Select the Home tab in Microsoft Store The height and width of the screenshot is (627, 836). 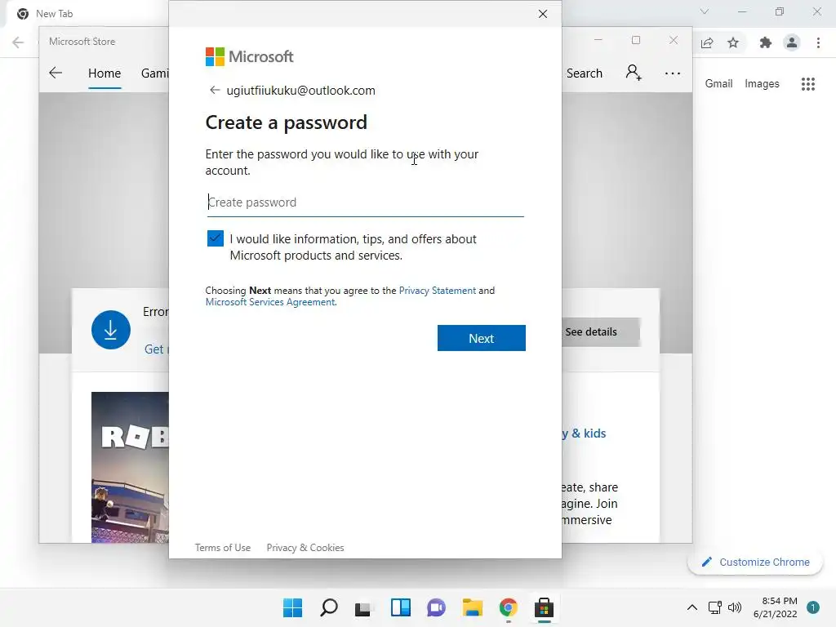point(104,73)
